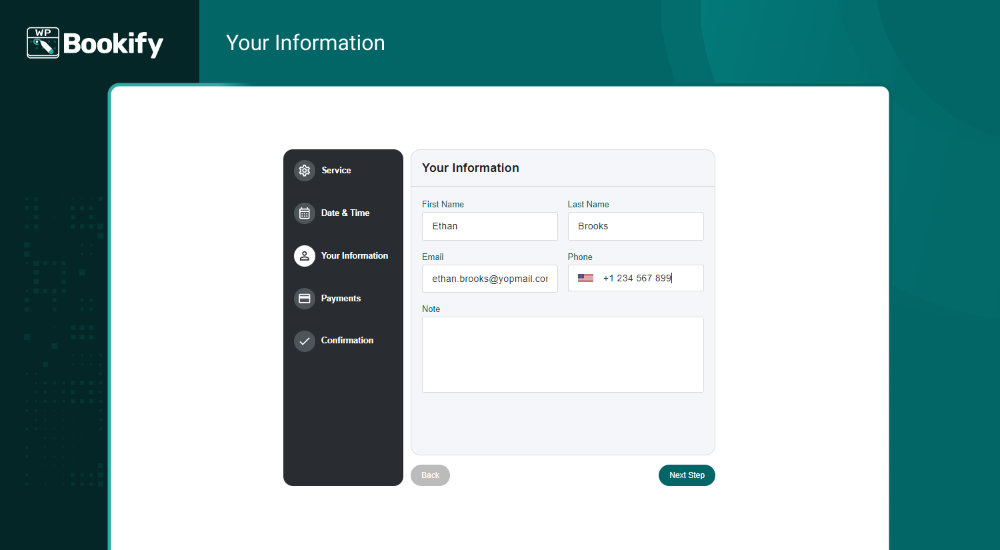The height and width of the screenshot is (550, 1000).
Task: Select the Last Name field showing Brooks
Action: pos(635,226)
